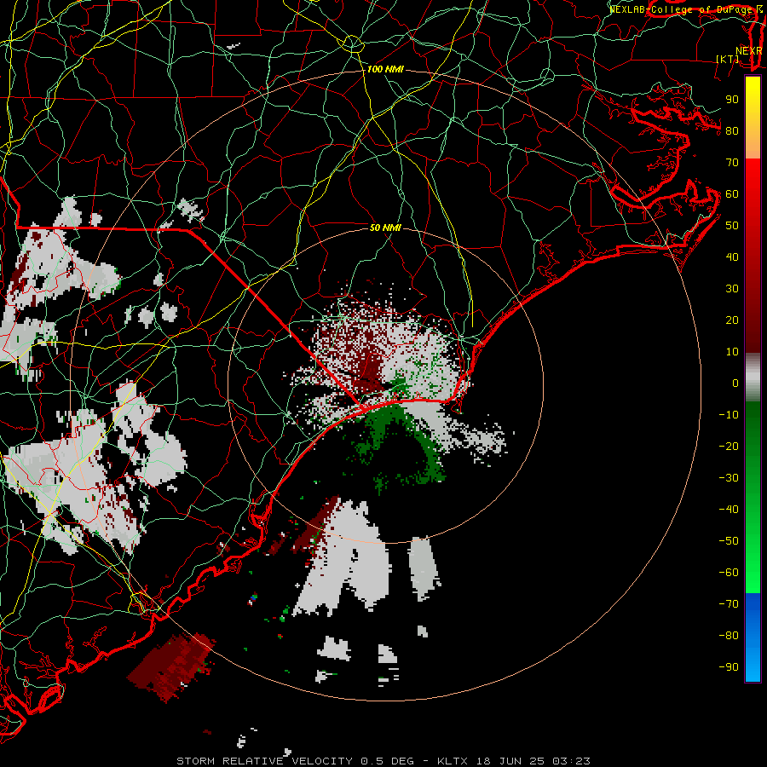Click the "50 NMI" range ring label
Screen dimensions: 767x767
385,228
